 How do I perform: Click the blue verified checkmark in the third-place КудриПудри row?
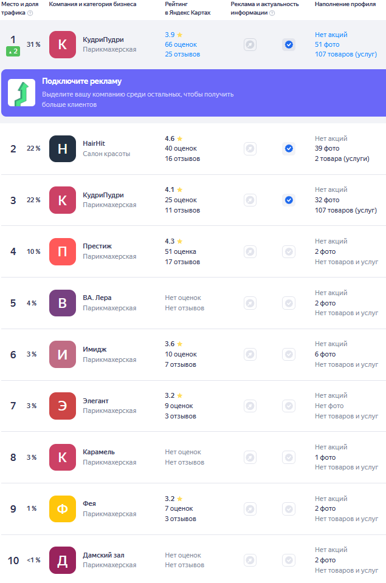pyautogui.click(x=289, y=200)
